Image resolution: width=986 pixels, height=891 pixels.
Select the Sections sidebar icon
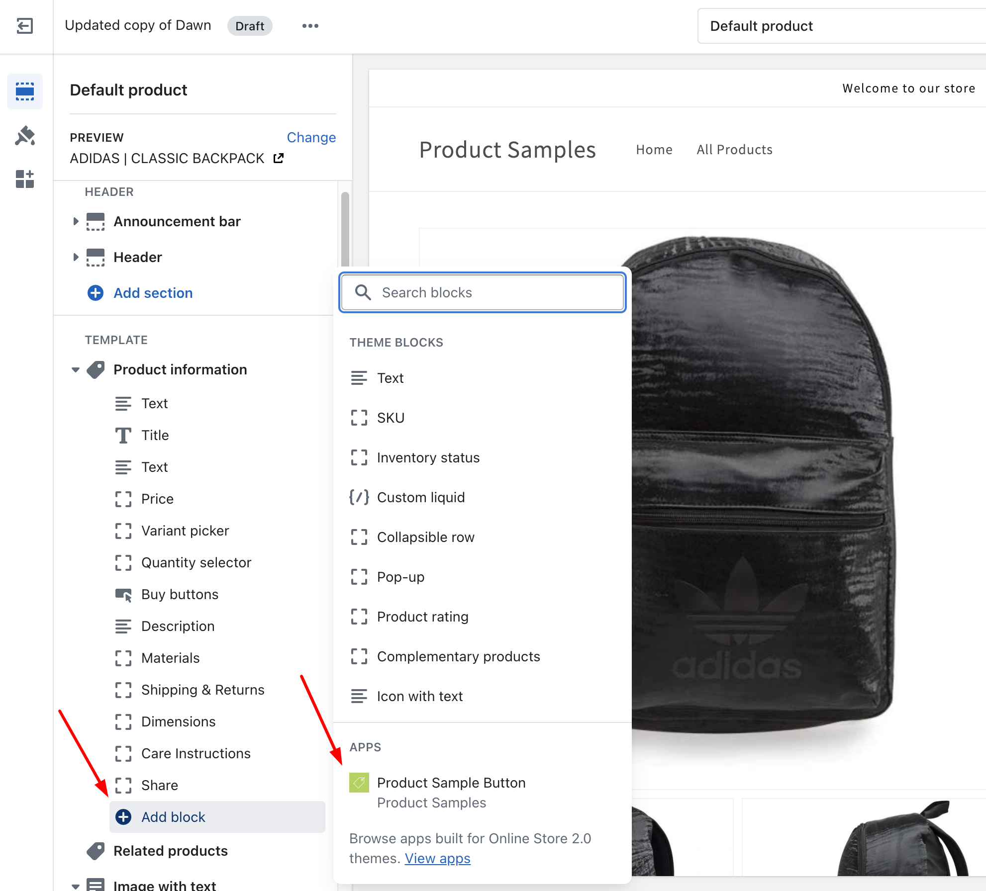click(25, 91)
